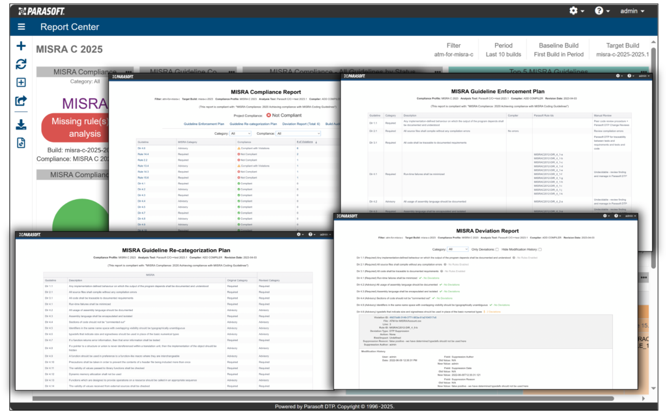Open the Category dropdown in the Compliance Report
667x414 pixels.
tap(240, 133)
